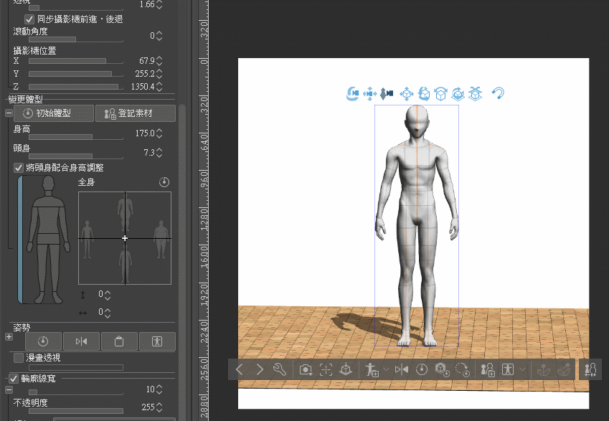
Task: Toggle 同步攝影機前進・後退 checkbox
Action: pyautogui.click(x=29, y=19)
